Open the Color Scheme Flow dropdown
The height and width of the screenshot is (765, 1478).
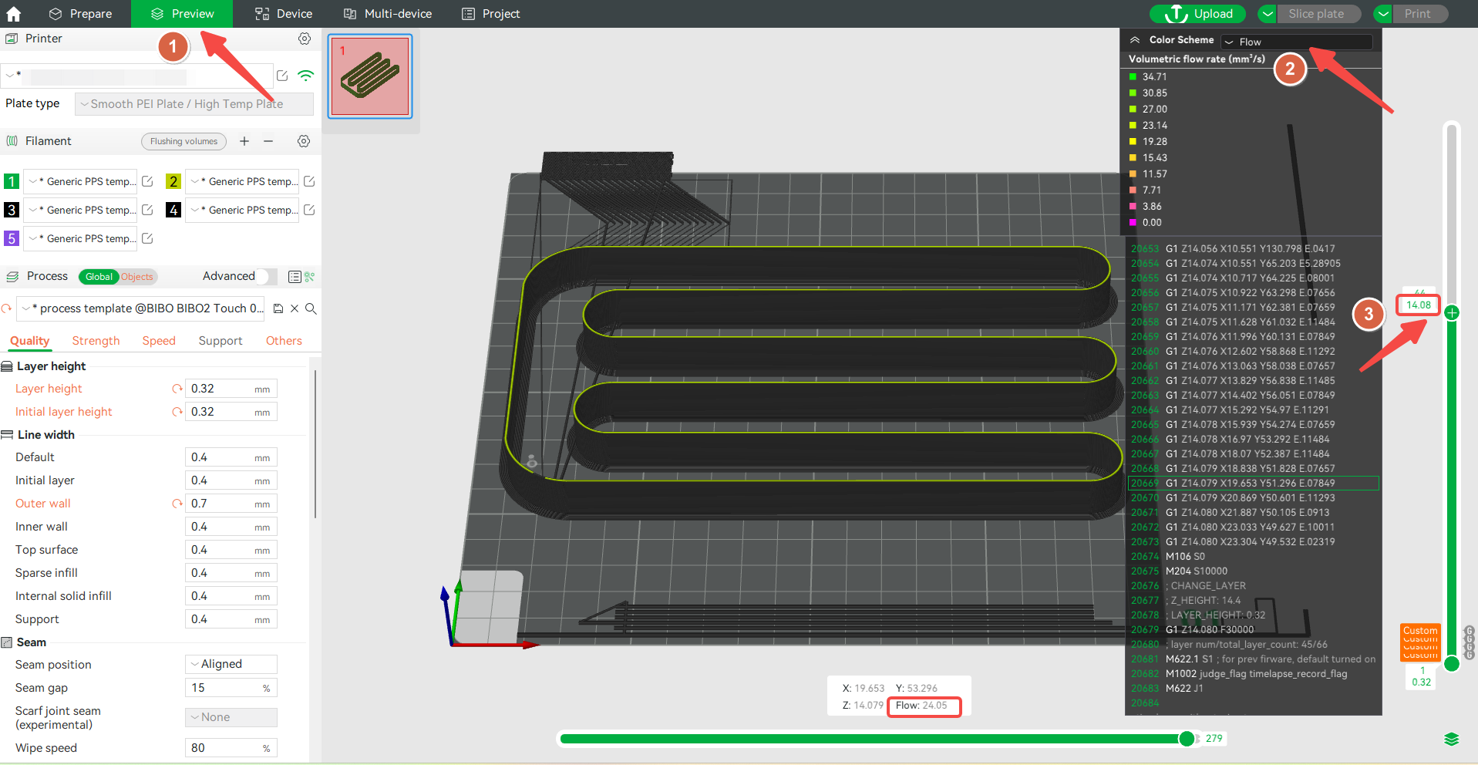coord(1297,42)
